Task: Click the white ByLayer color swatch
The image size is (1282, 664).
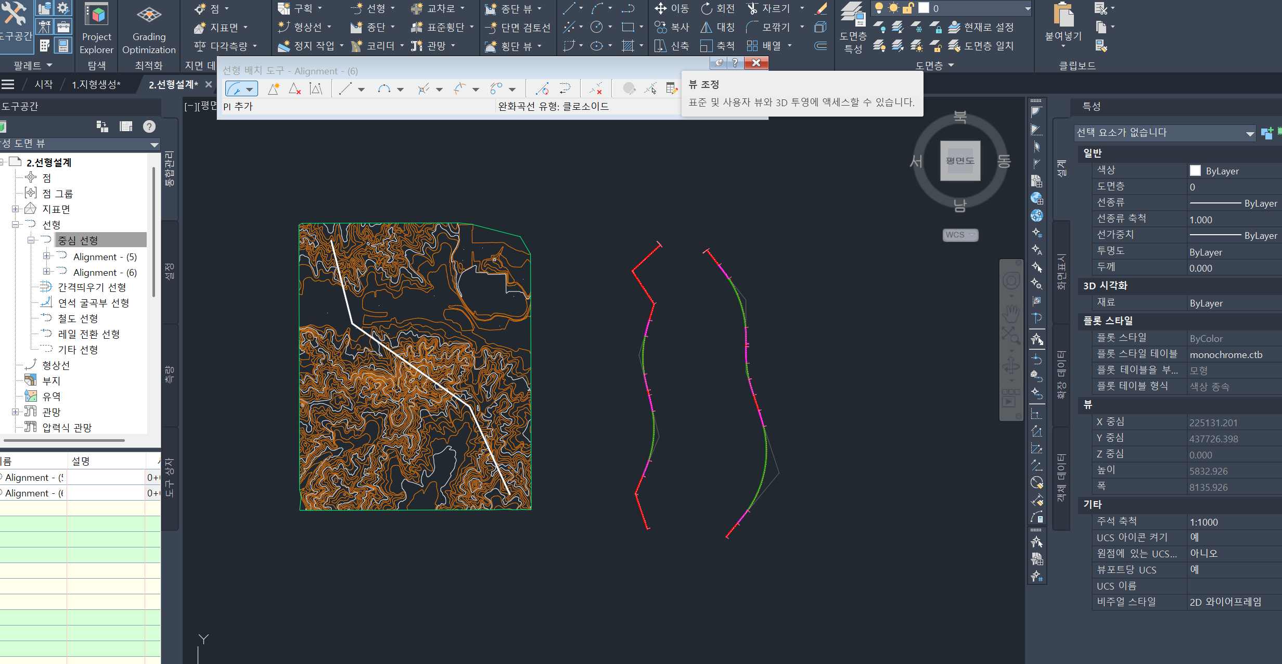Action: [x=1195, y=171]
